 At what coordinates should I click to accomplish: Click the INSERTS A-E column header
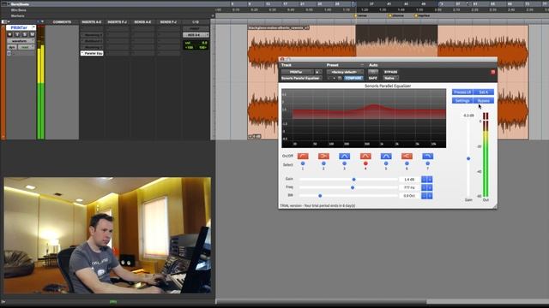point(92,22)
